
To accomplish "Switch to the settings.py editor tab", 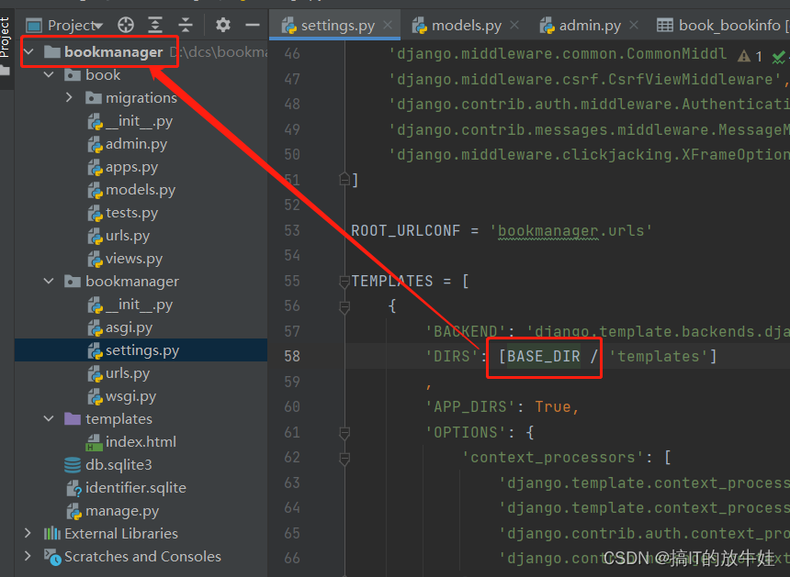I will pos(337,25).
